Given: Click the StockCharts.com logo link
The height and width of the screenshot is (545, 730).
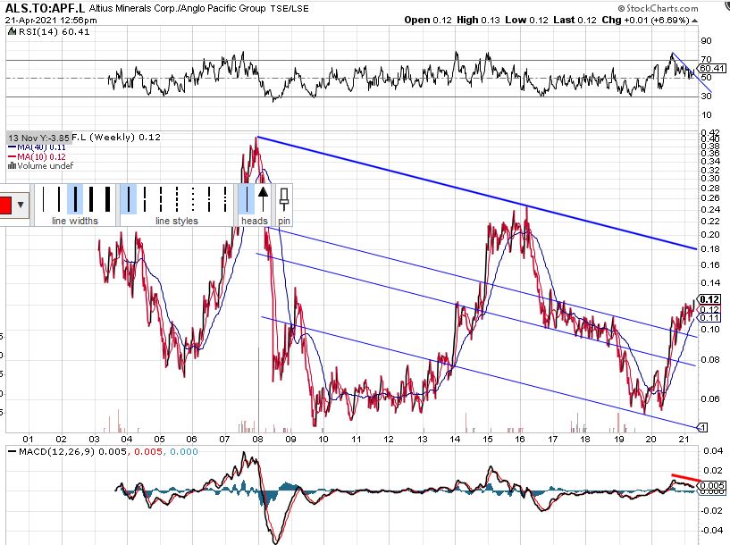Looking at the screenshot, I should coord(659,8).
